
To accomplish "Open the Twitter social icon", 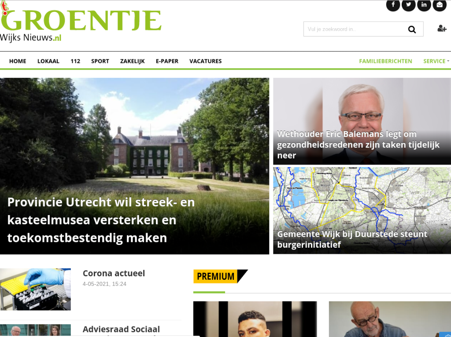I will tap(408, 4).
